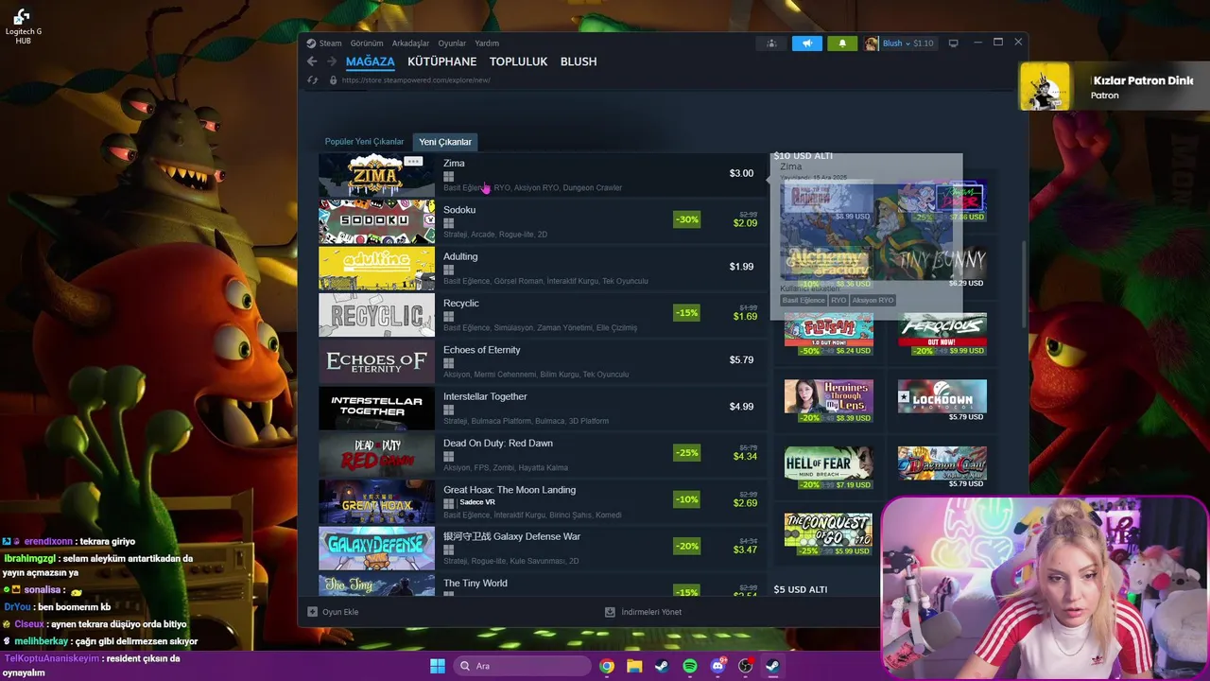Open Blush account dropdown with wallet balance

coord(907,44)
